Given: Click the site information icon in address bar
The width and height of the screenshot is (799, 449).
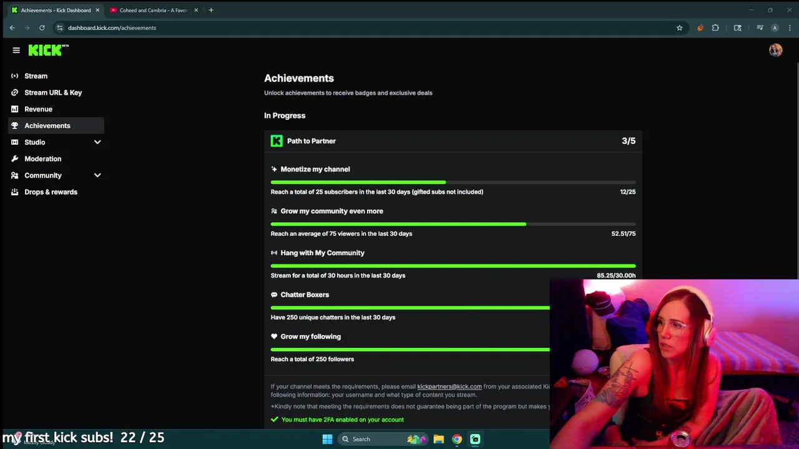Looking at the screenshot, I should pos(59,27).
